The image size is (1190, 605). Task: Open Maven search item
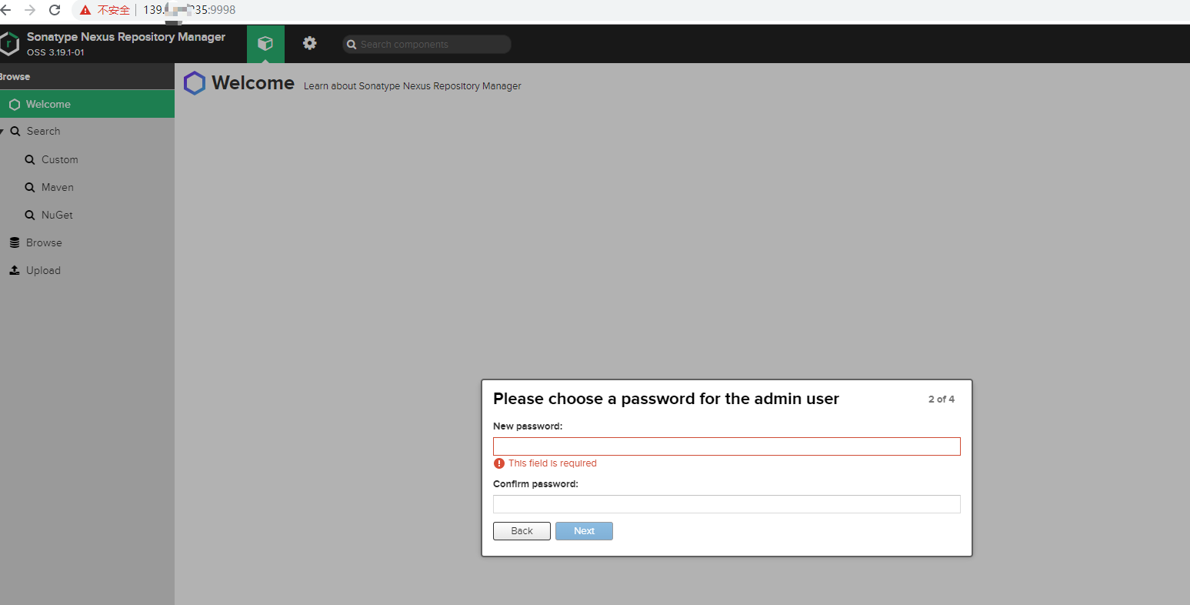[58, 187]
